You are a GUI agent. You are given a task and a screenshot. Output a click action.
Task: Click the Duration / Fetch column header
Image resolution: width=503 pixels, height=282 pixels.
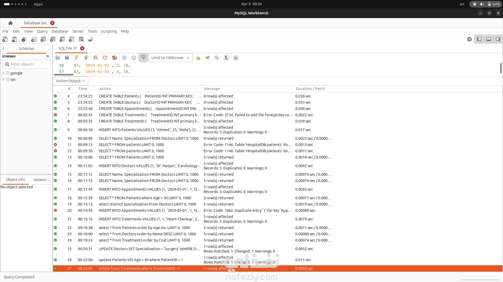[x=310, y=89]
